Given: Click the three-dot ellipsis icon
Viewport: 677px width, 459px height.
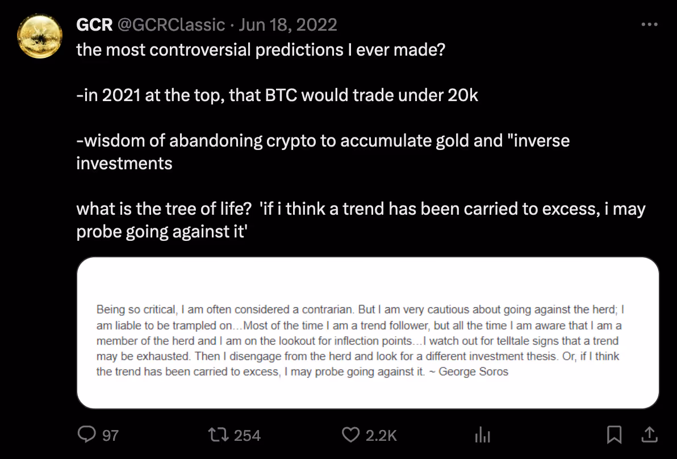Looking at the screenshot, I should [649, 24].
